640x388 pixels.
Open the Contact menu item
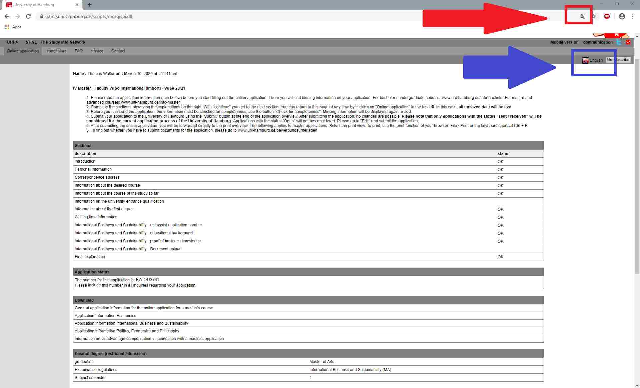pyautogui.click(x=118, y=51)
